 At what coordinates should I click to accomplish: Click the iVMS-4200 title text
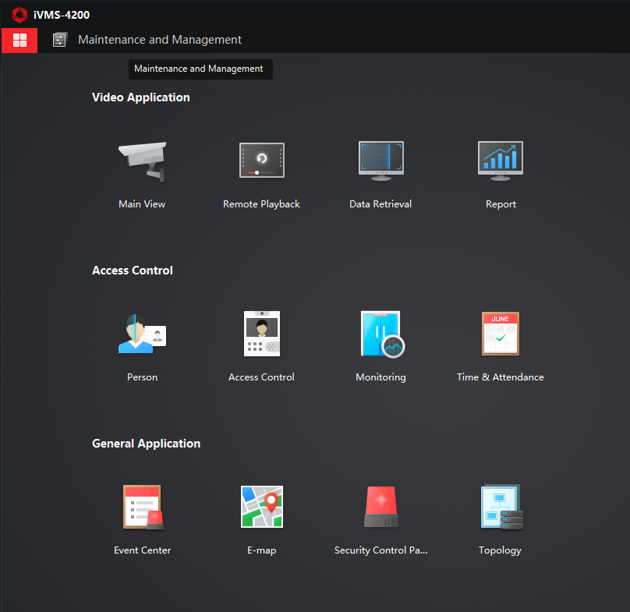(62, 15)
